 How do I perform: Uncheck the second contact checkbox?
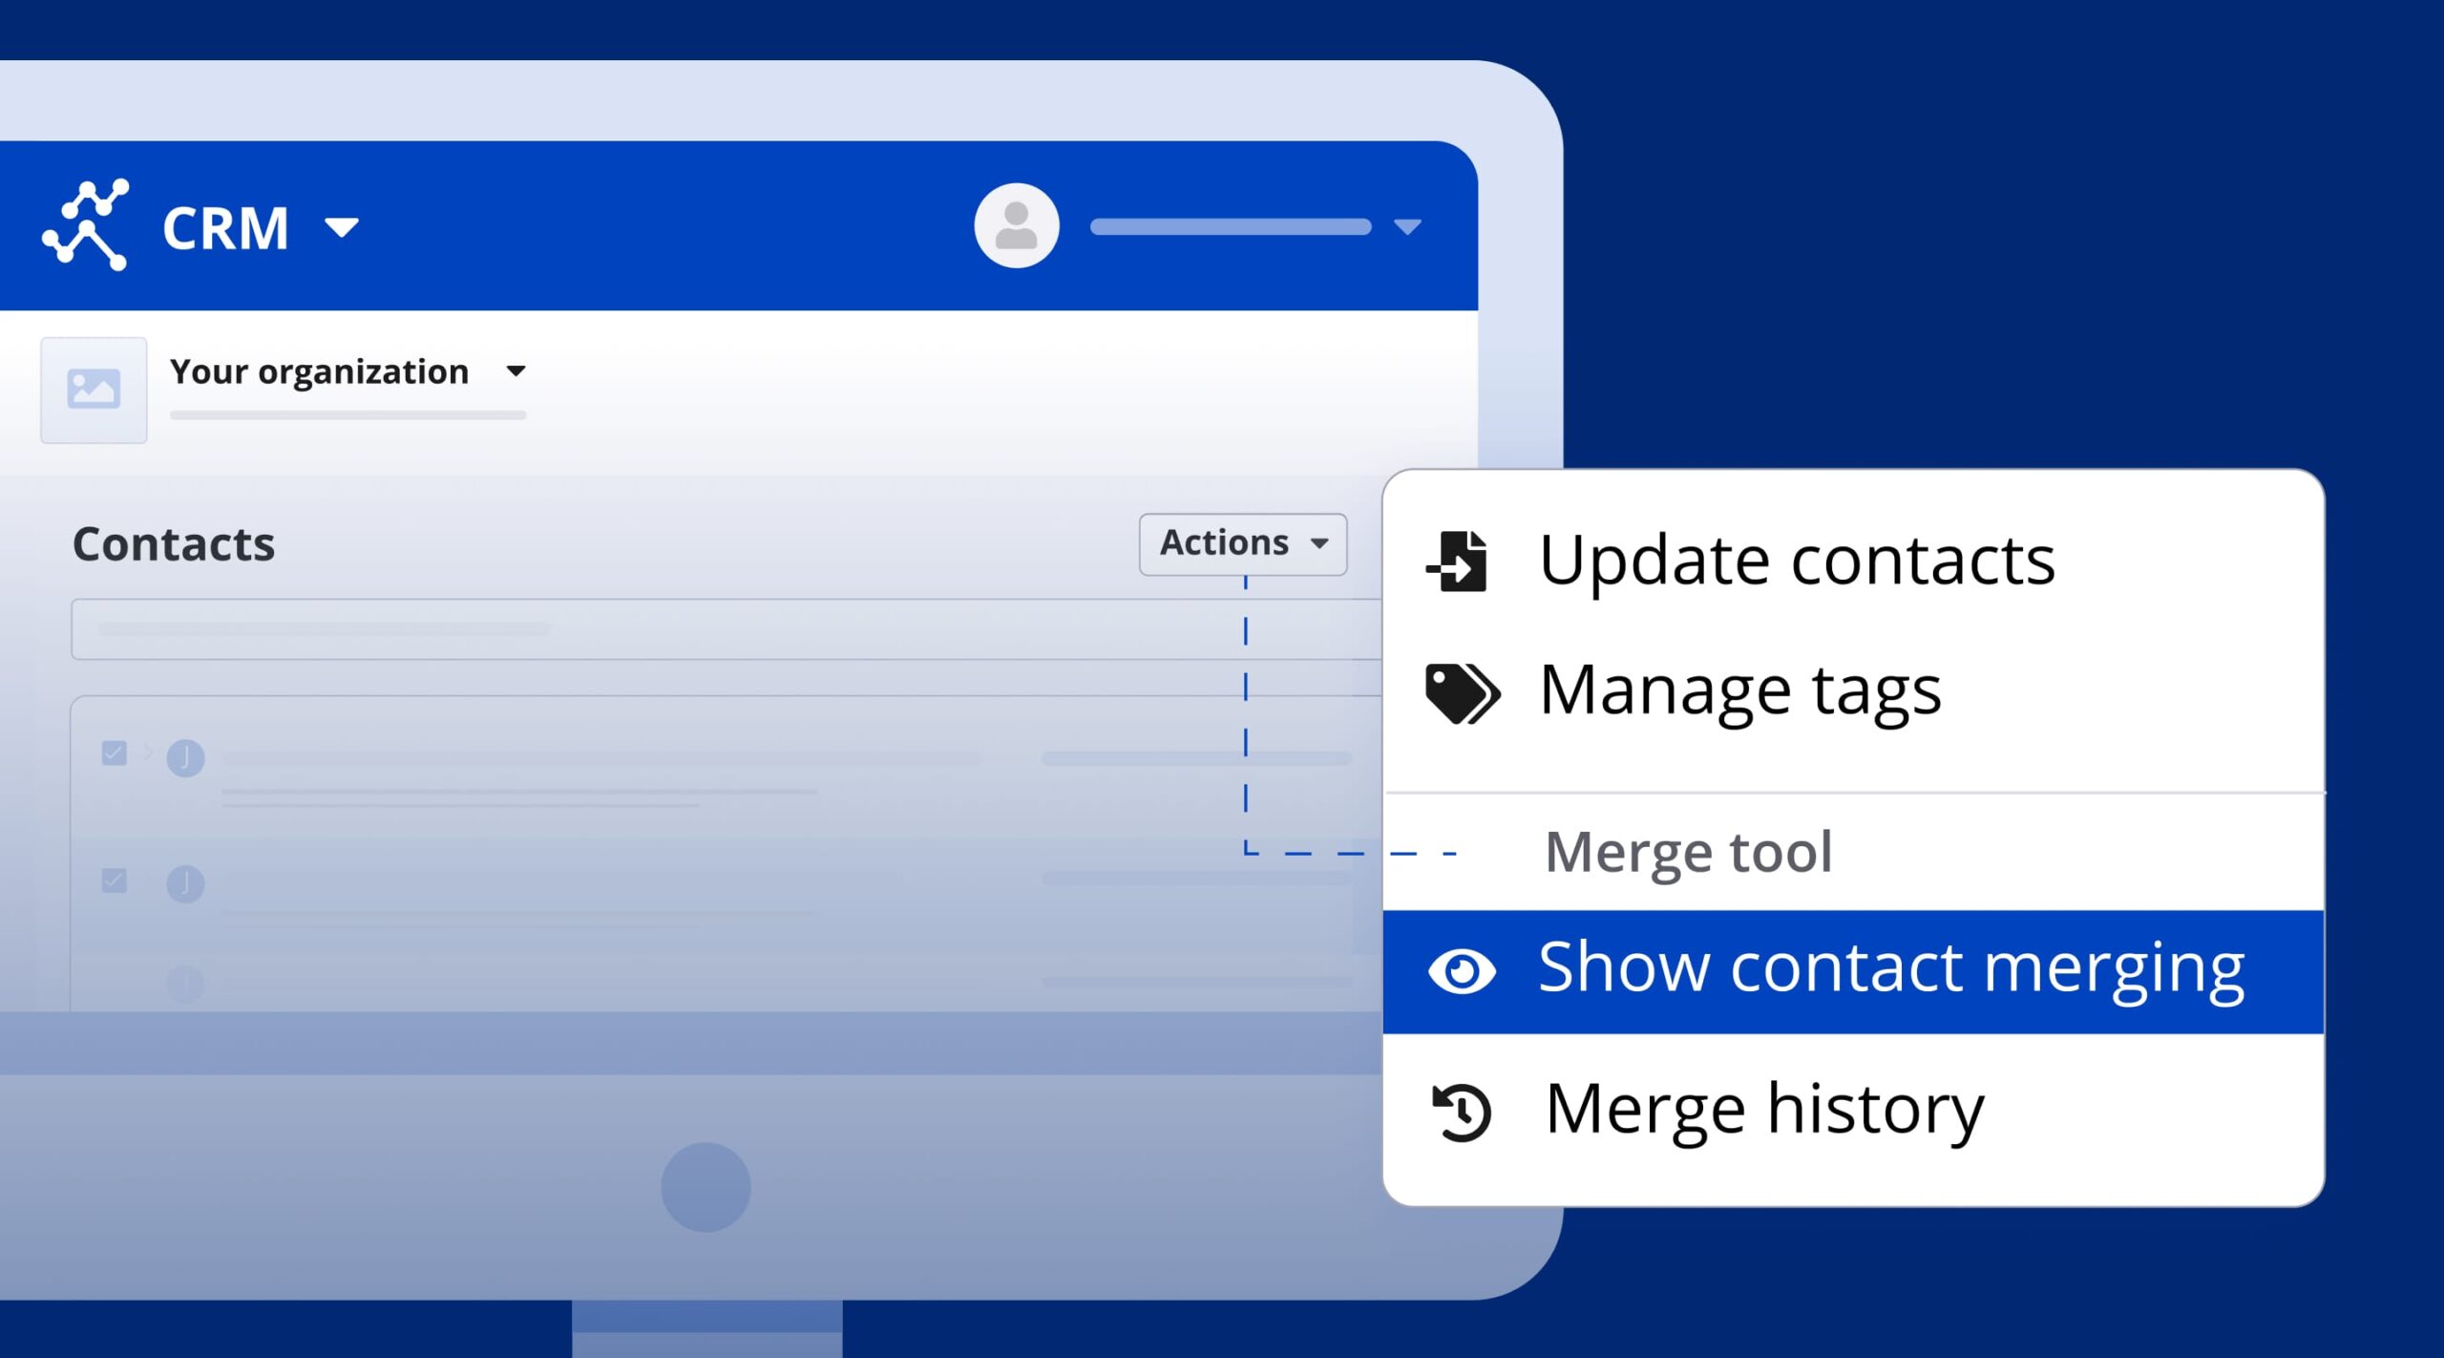tap(115, 880)
